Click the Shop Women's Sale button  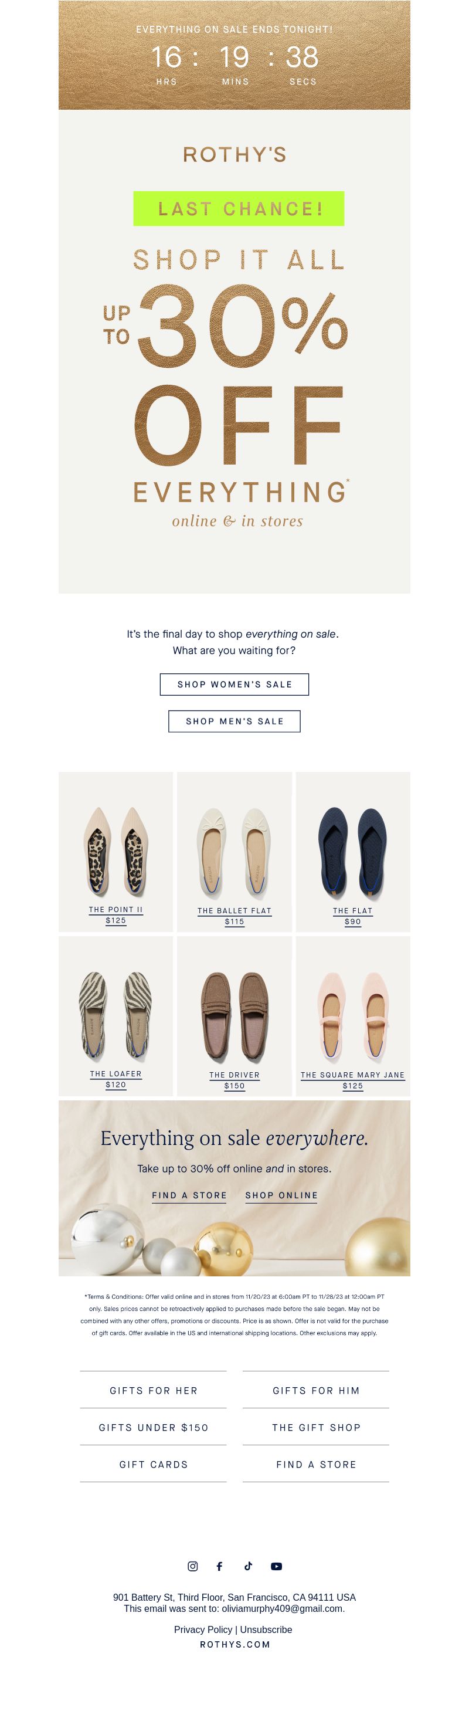235,684
